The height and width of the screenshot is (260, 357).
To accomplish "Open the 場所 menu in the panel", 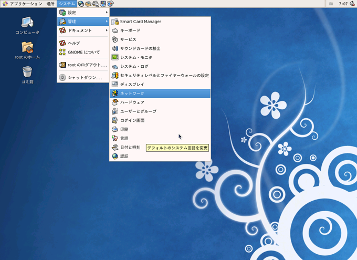I will click(50, 4).
